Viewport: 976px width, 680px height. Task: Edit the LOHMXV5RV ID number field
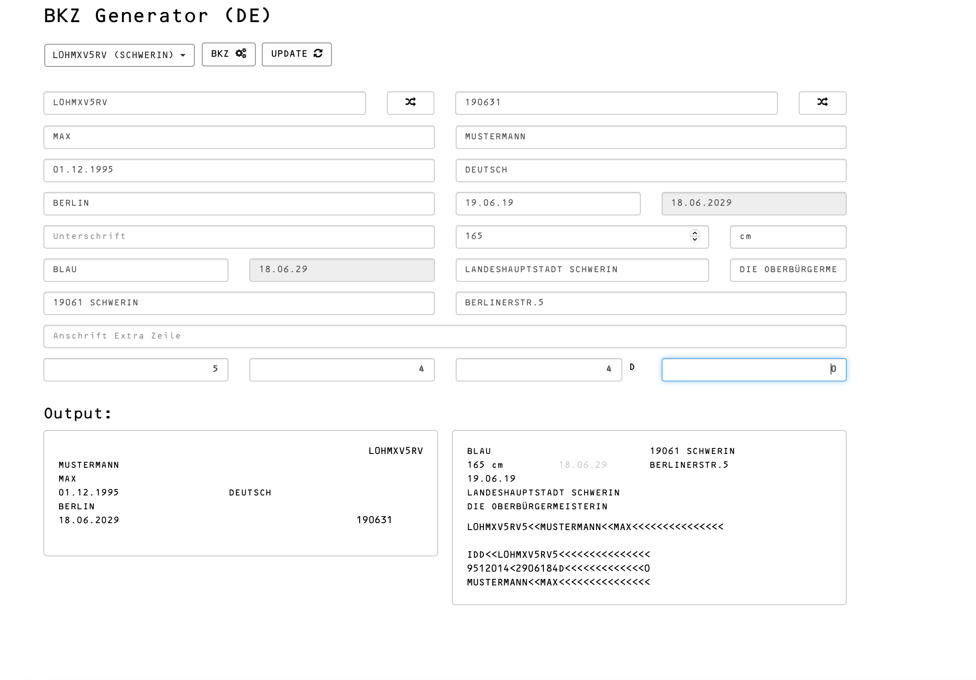(x=205, y=103)
